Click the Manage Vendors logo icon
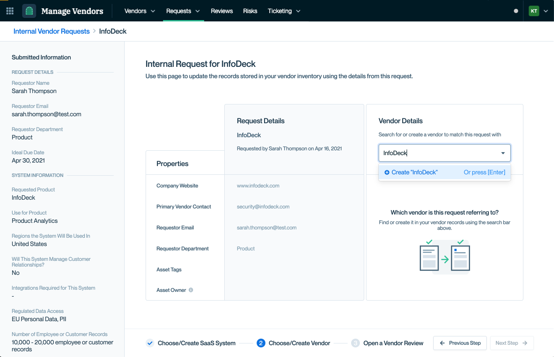The image size is (554, 357). coord(29,11)
